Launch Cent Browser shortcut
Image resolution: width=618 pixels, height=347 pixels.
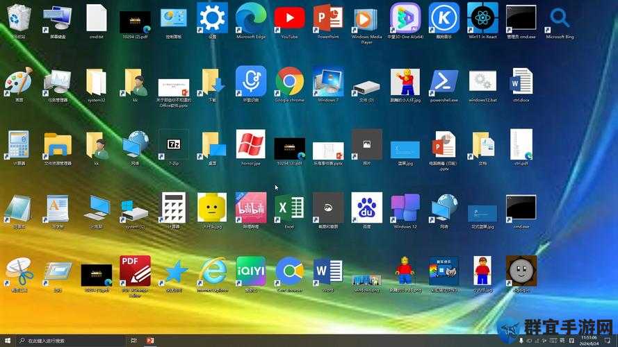click(289, 271)
